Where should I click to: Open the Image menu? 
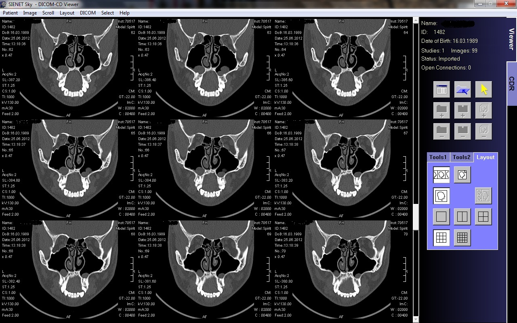coord(30,13)
